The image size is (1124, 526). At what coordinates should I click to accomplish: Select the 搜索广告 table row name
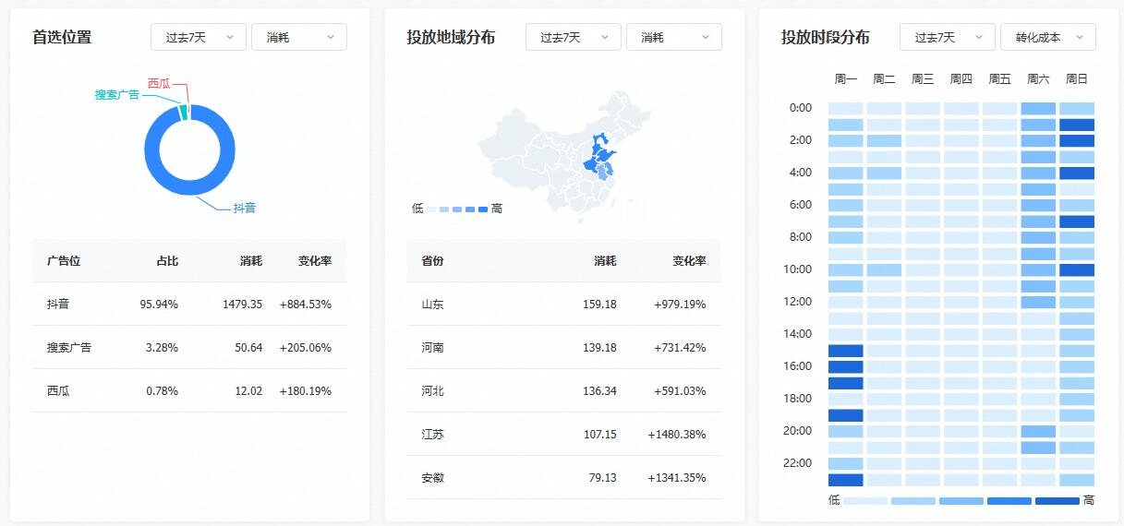[69, 347]
